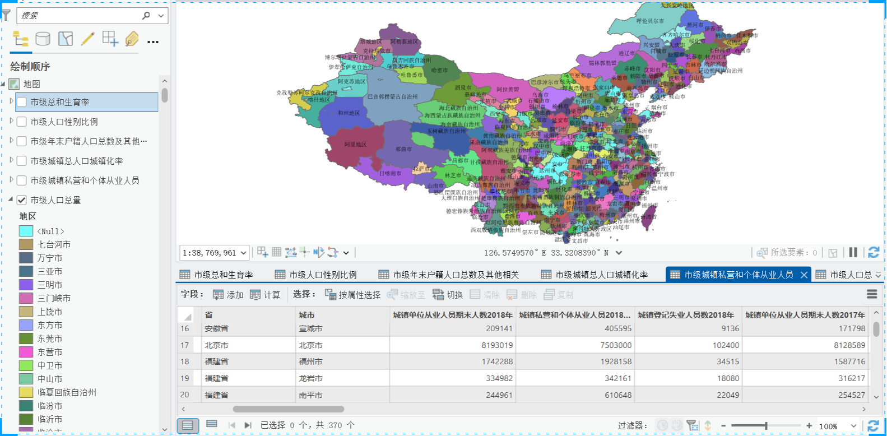Enable the 市级总和生育率 layer checkbox
The image size is (887, 436).
(22, 102)
